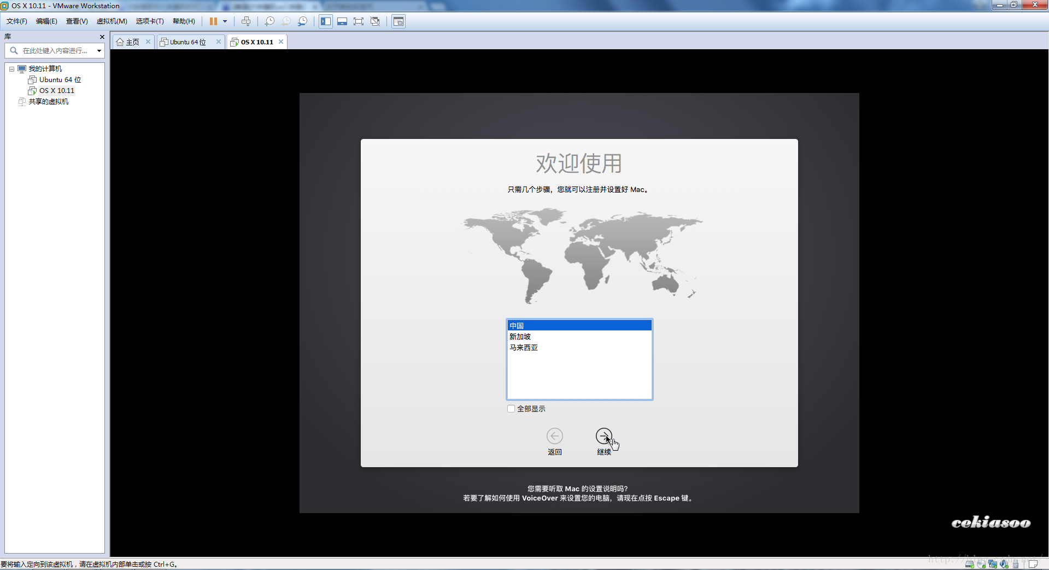Select 中国 in the country list
Image resolution: width=1049 pixels, height=570 pixels.
pyautogui.click(x=579, y=325)
